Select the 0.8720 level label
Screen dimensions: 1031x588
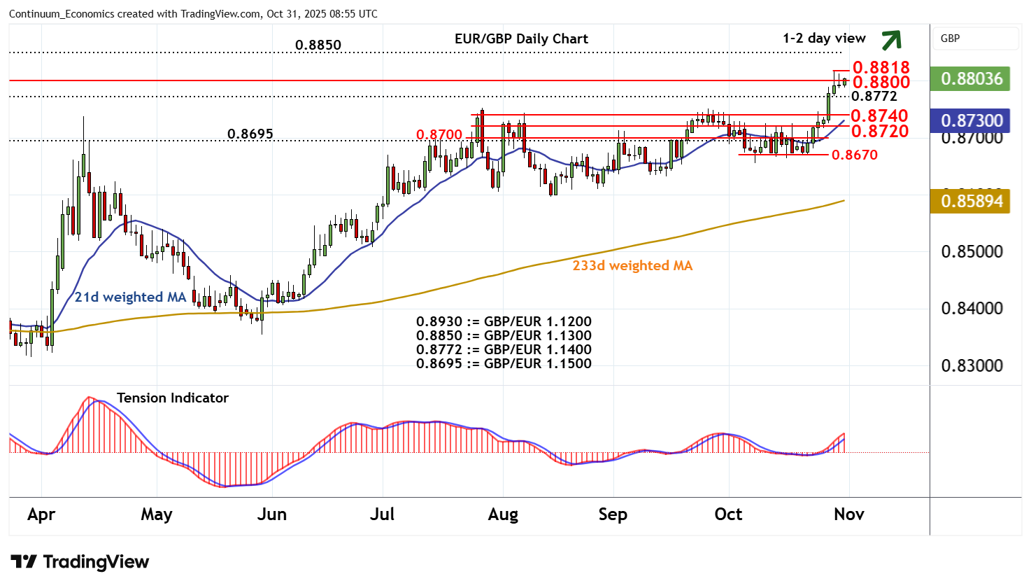click(x=879, y=131)
